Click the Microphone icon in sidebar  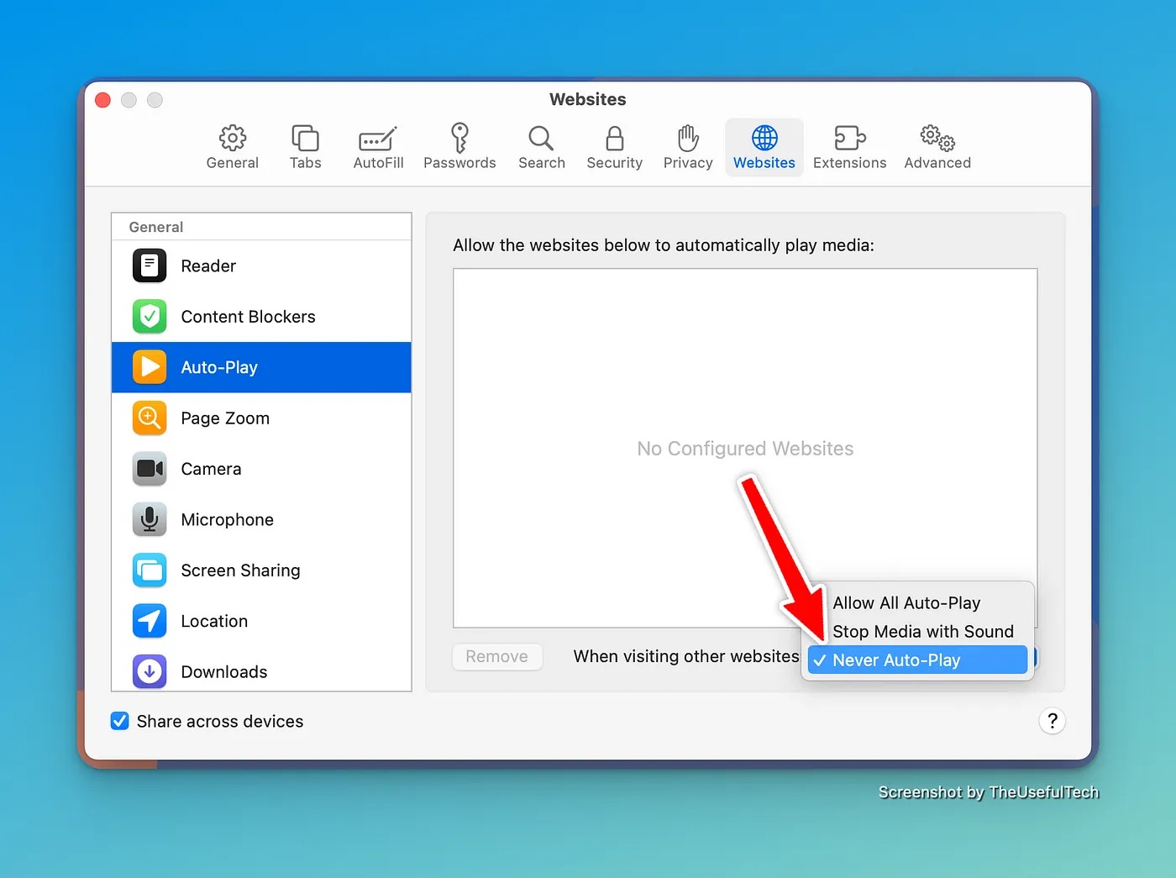(150, 519)
